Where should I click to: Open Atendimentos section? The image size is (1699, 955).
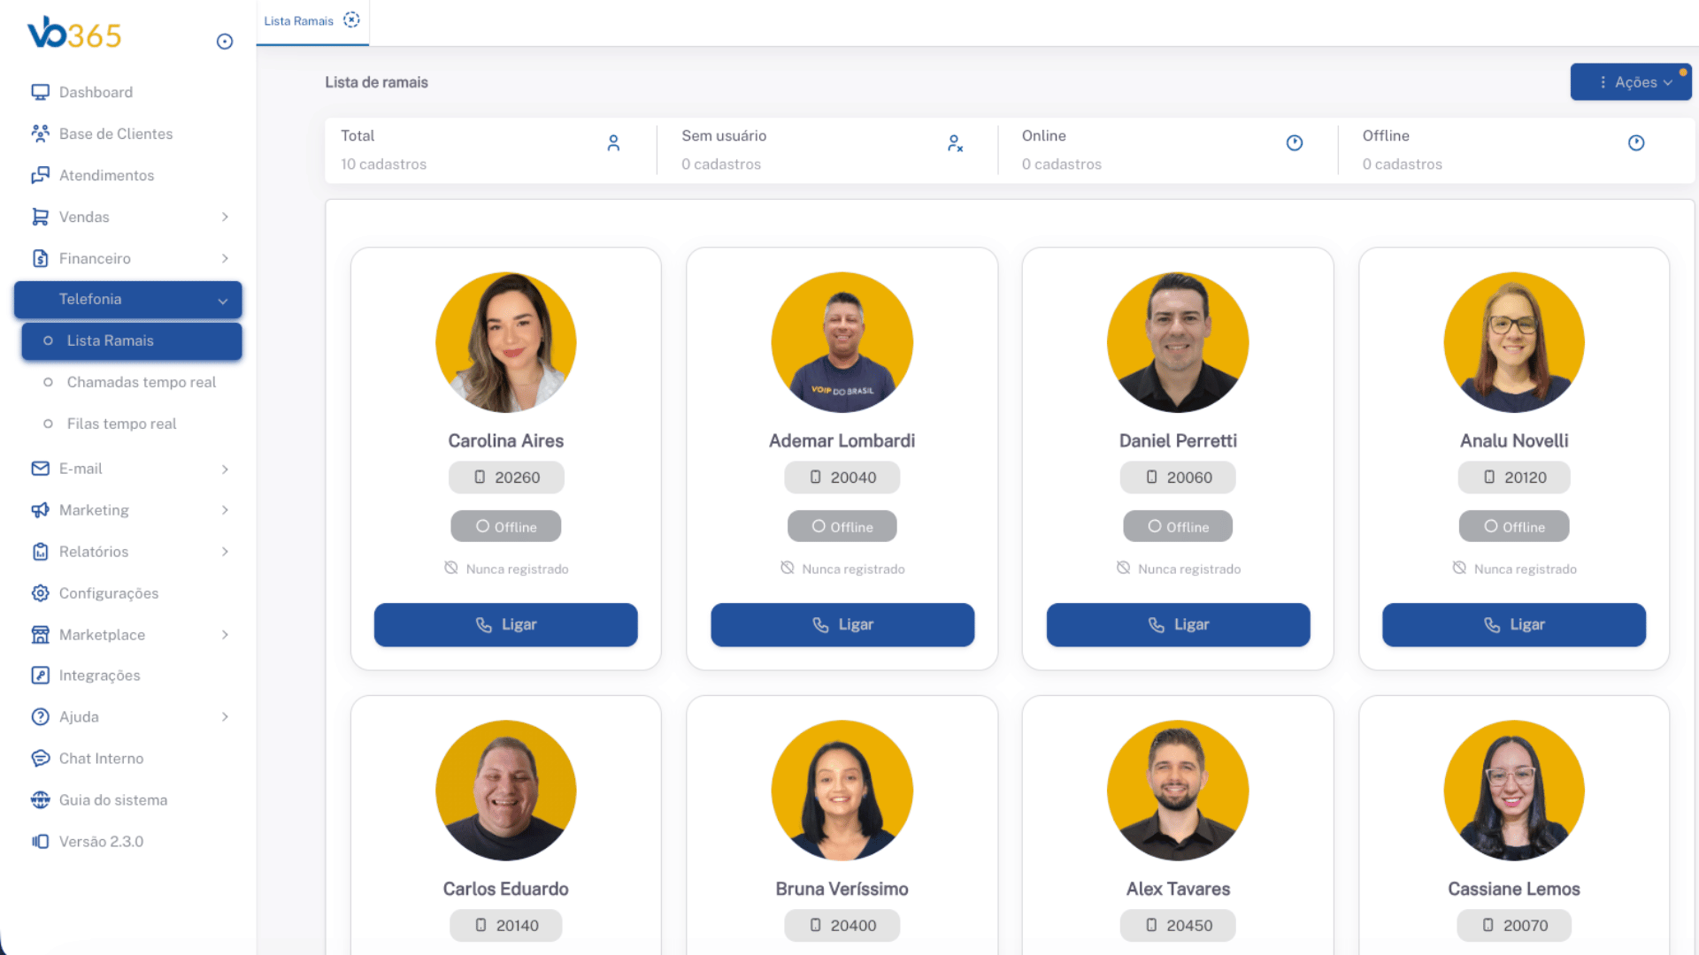(x=106, y=175)
